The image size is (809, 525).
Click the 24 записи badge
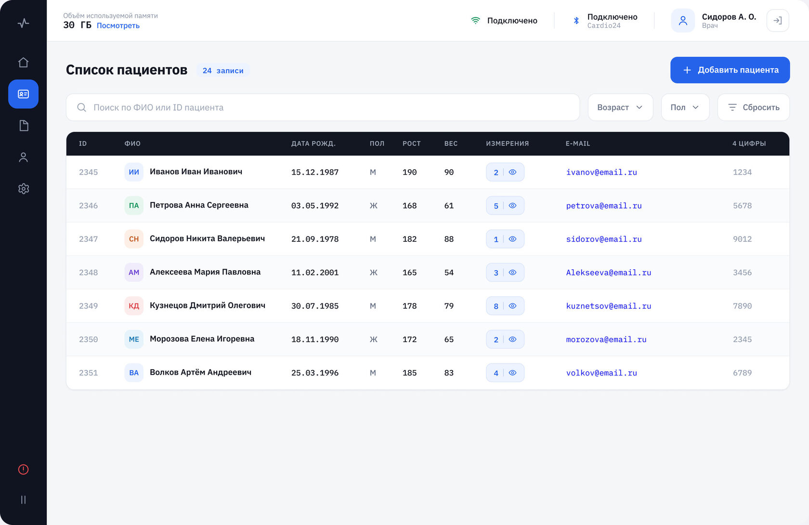click(x=223, y=71)
